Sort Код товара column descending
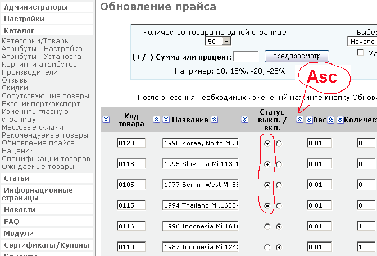Viewport: 377px width, 256px height. (106, 120)
